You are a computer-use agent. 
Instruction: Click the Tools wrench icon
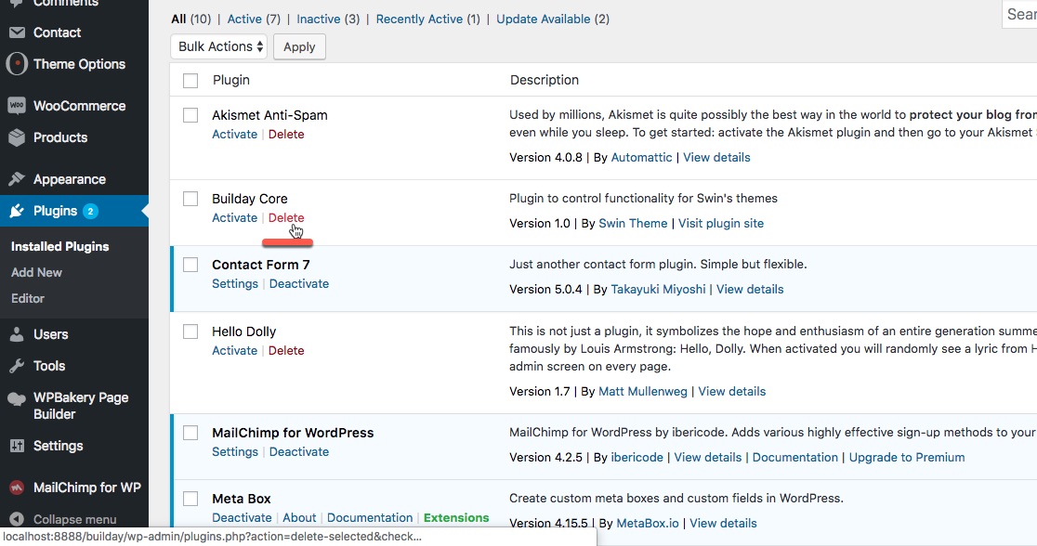(18, 366)
